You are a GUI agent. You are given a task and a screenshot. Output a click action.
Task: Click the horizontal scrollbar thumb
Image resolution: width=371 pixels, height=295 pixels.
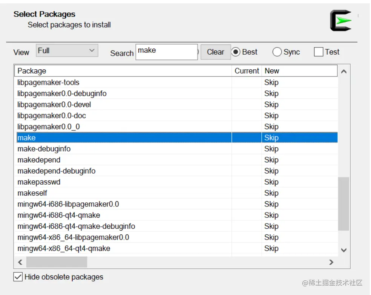click(x=57, y=262)
